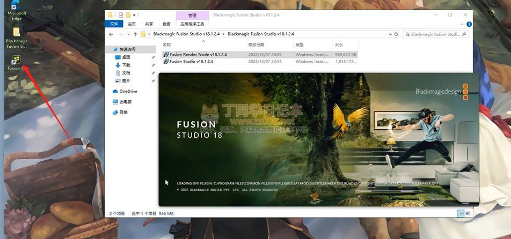The image size is (511, 239).
Task: Open the 文件 menu tab
Action: (x=114, y=24)
